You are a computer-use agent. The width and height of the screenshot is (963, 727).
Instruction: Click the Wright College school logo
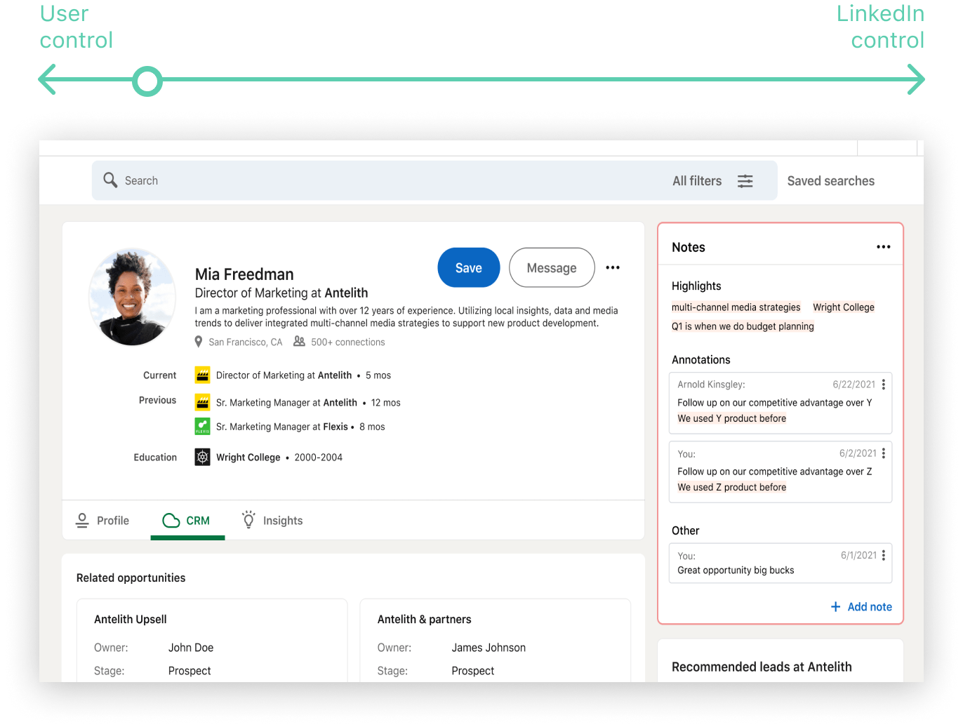[x=202, y=457]
